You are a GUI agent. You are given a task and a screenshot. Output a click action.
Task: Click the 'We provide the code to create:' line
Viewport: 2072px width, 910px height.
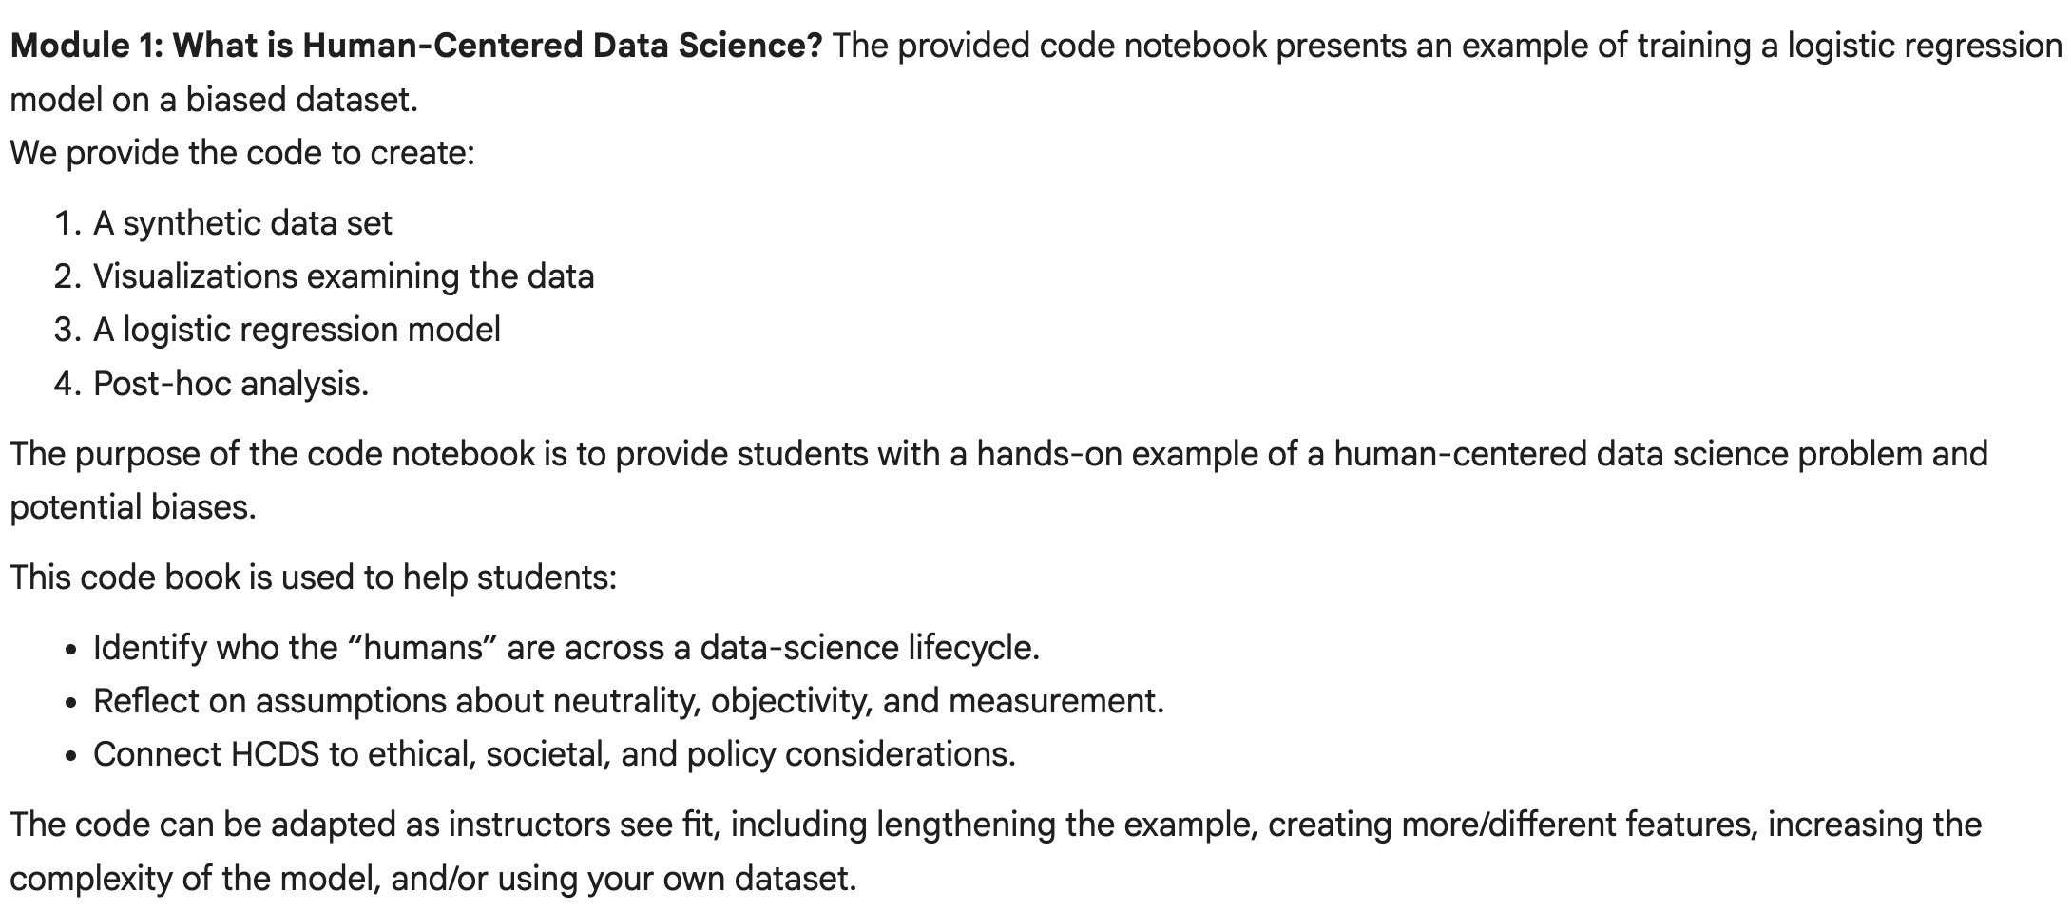tap(242, 153)
